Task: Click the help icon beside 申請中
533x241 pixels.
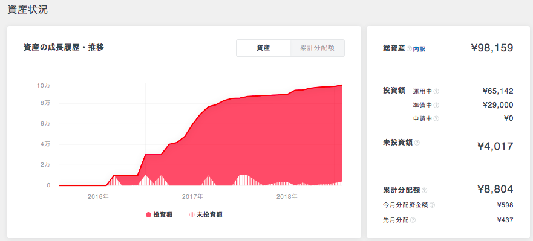Action: 436,118
